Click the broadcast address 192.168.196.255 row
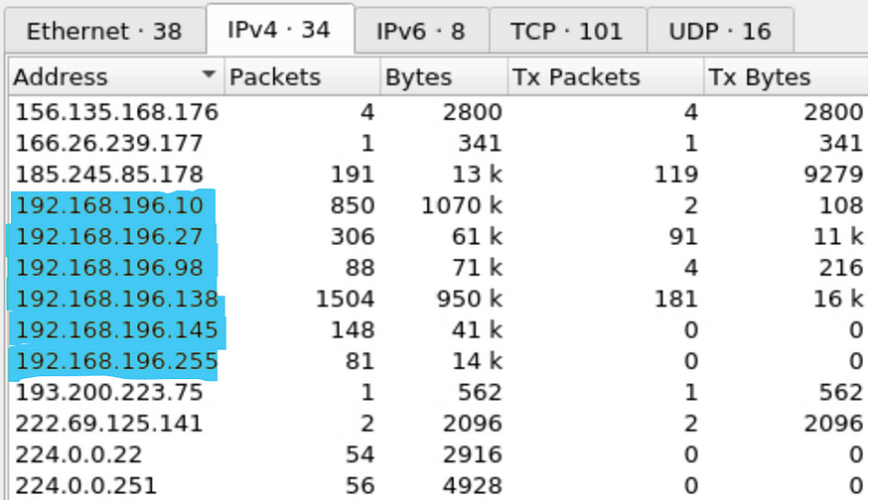The width and height of the screenshot is (869, 500). click(x=115, y=362)
